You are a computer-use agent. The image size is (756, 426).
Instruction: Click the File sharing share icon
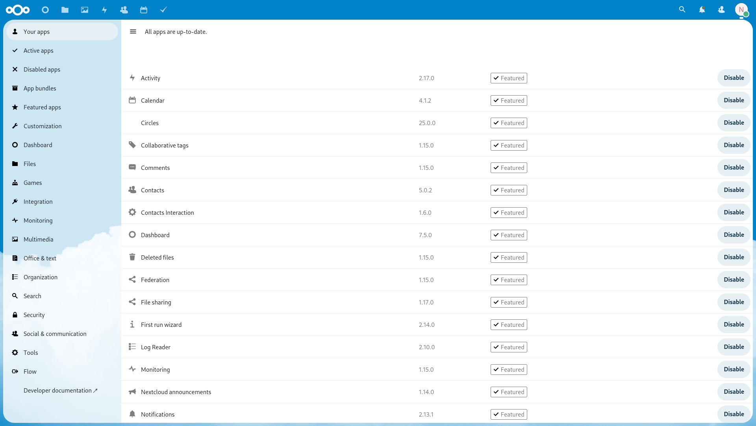[132, 302]
